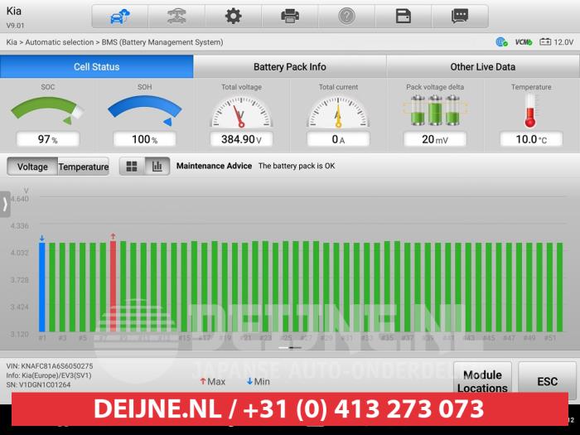Click the ESC button
This screenshot has width=580, height=435.
coord(547,381)
